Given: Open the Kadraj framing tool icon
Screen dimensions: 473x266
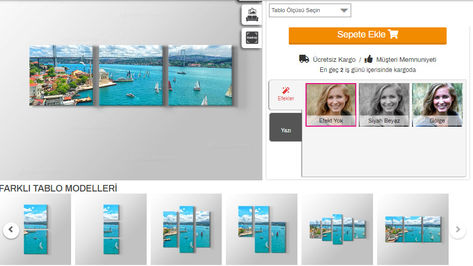Looking at the screenshot, I should pos(252,38).
